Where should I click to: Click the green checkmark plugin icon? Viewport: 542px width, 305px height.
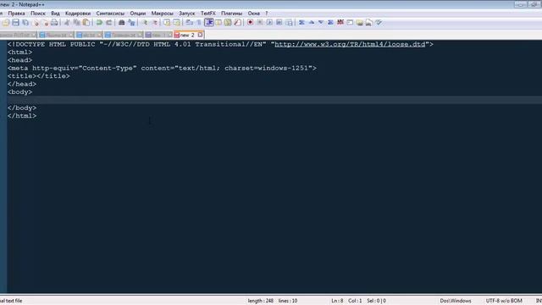379,23
